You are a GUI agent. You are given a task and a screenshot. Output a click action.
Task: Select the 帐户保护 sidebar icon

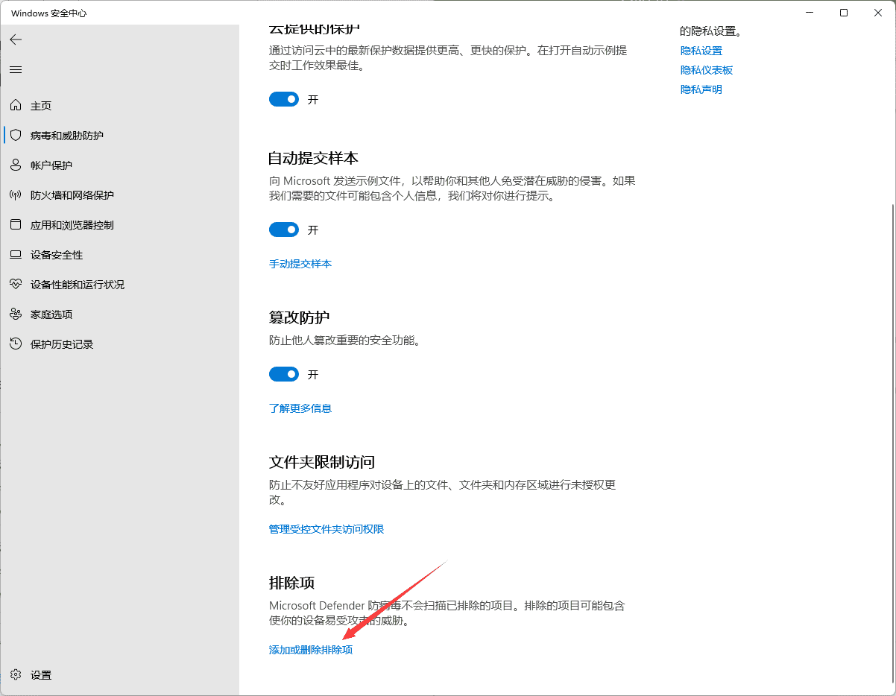15,165
